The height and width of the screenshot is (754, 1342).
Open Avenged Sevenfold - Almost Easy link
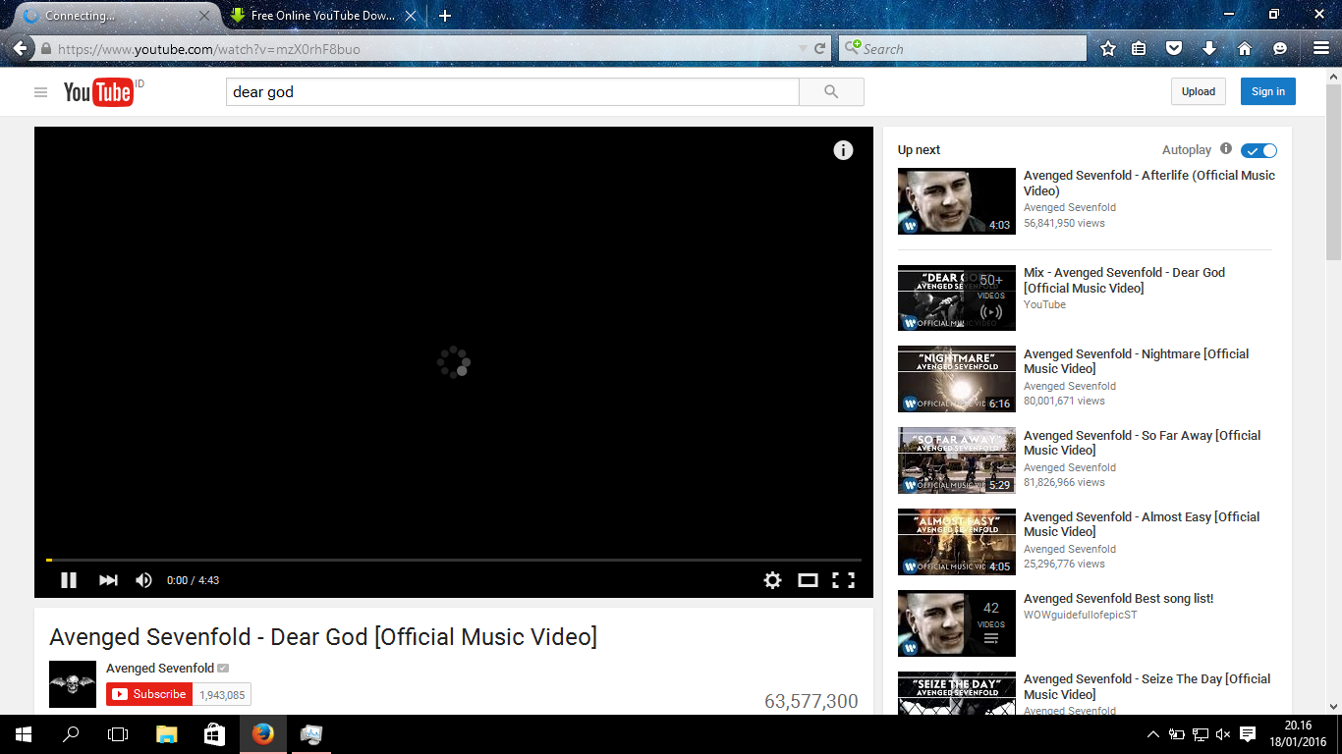tap(1142, 524)
